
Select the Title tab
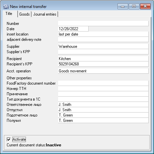tap(9, 14)
